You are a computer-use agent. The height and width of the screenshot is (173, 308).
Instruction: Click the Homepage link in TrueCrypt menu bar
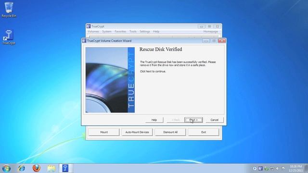click(x=211, y=31)
